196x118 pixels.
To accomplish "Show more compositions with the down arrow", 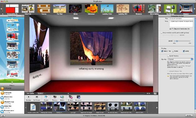I will click(x=12, y=82).
